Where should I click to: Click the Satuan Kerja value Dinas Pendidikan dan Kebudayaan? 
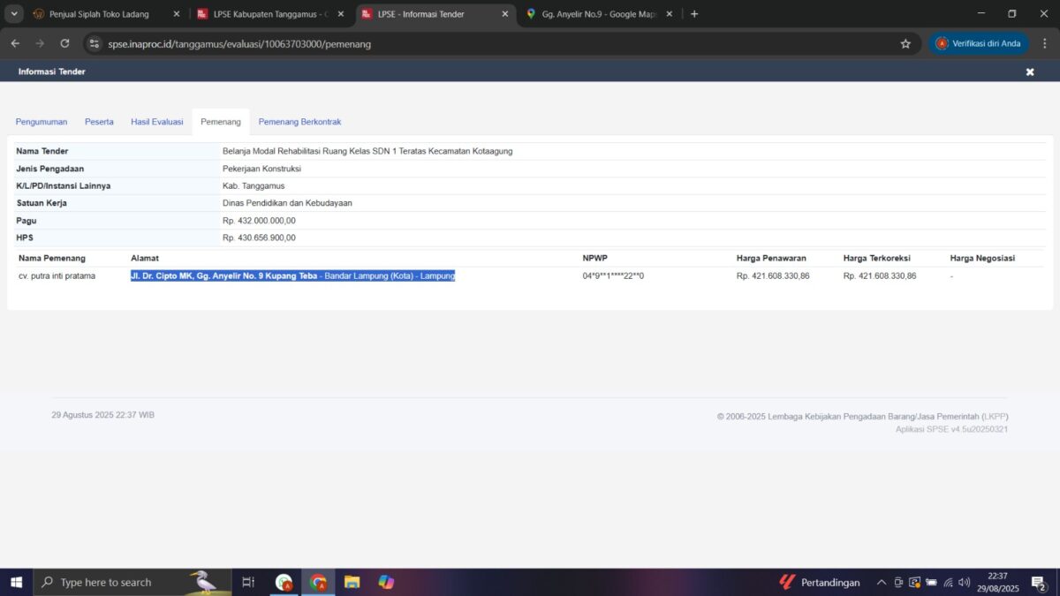pyautogui.click(x=287, y=203)
